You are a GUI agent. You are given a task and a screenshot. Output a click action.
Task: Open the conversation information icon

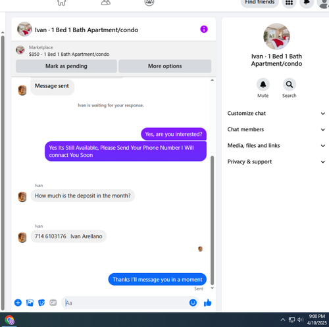tap(204, 29)
